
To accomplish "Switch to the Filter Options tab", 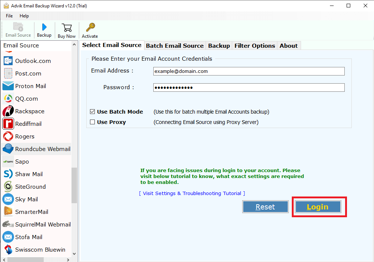I will tap(255, 46).
